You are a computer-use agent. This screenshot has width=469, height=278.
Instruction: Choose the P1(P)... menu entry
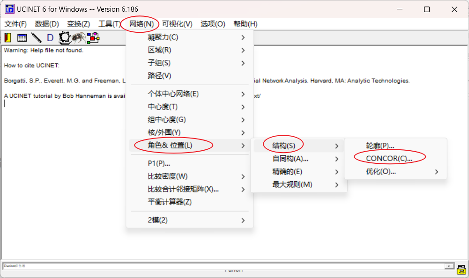(x=190, y=163)
